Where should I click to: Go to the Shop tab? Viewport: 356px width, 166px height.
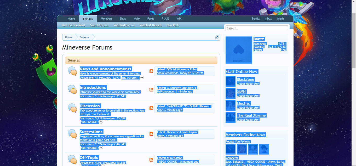click(x=123, y=19)
